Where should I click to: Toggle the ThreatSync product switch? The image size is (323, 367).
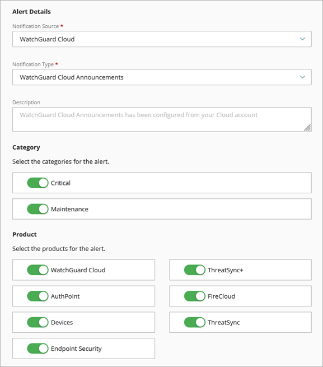(x=195, y=322)
